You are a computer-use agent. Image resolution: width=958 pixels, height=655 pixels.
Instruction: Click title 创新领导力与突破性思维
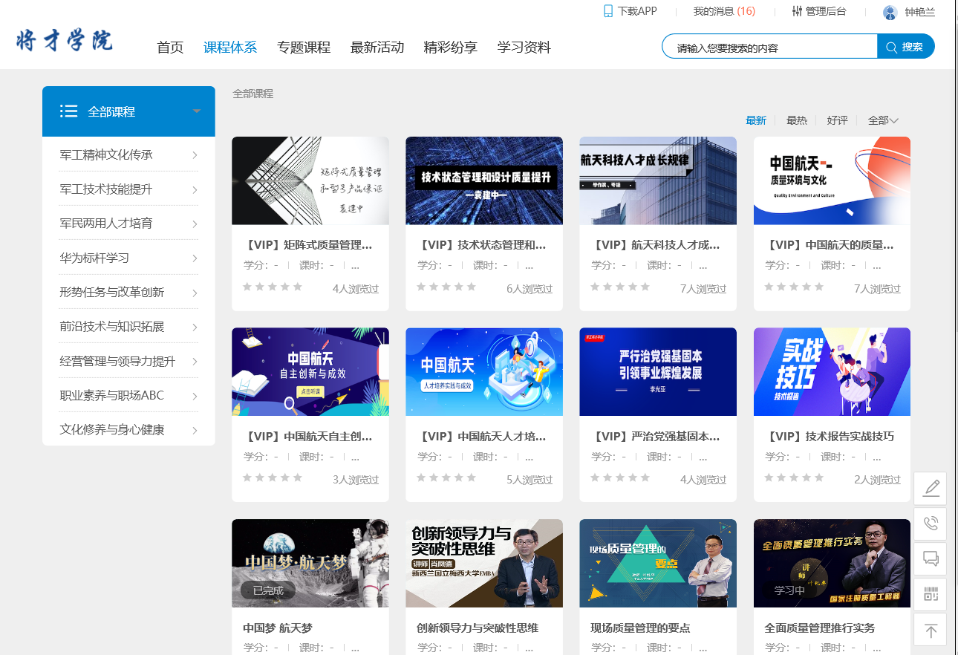pyautogui.click(x=478, y=628)
